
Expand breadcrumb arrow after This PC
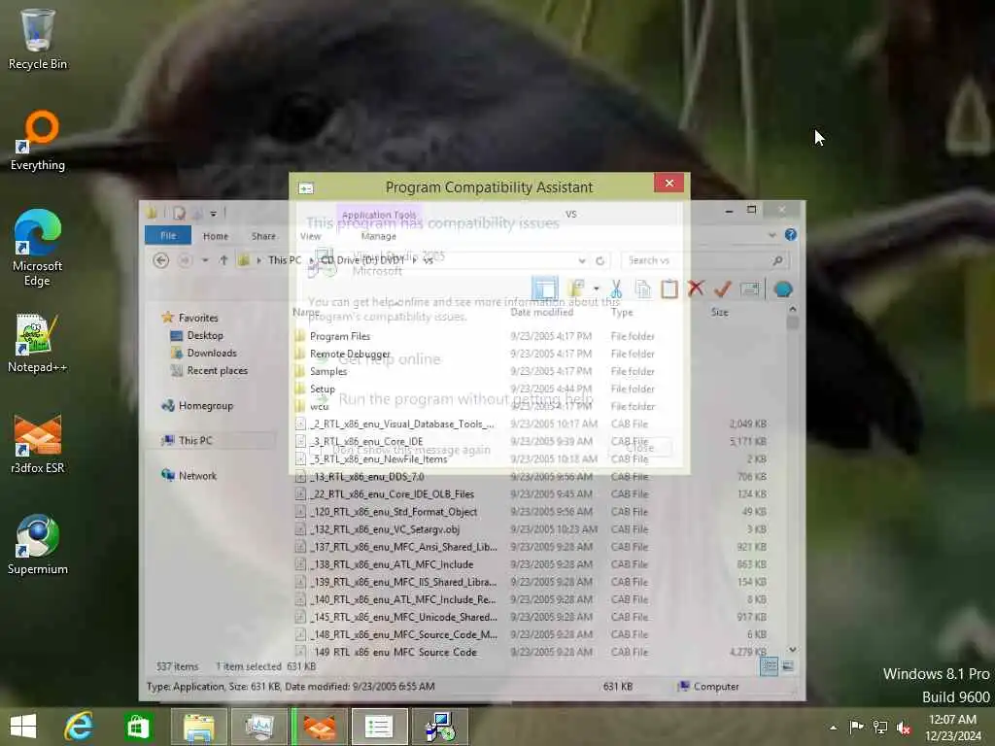tap(311, 260)
